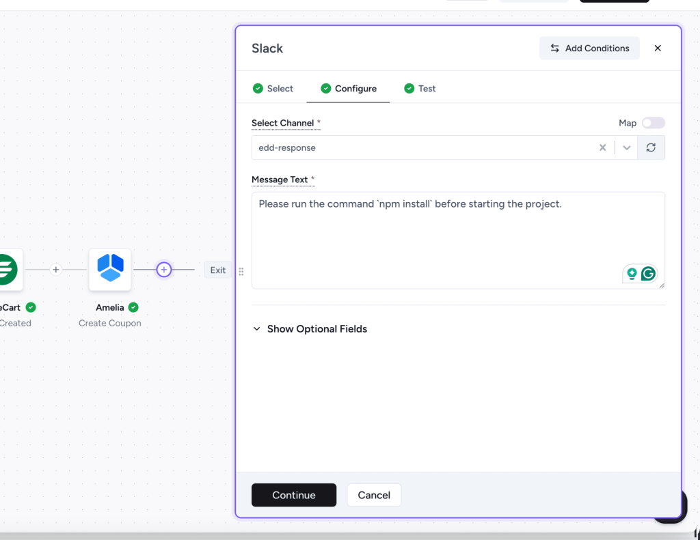Switch to the Select tab
Image resolution: width=700 pixels, height=540 pixels.
point(273,89)
